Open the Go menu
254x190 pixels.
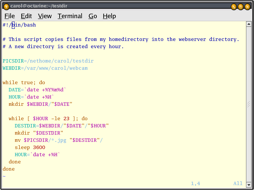[93, 16]
